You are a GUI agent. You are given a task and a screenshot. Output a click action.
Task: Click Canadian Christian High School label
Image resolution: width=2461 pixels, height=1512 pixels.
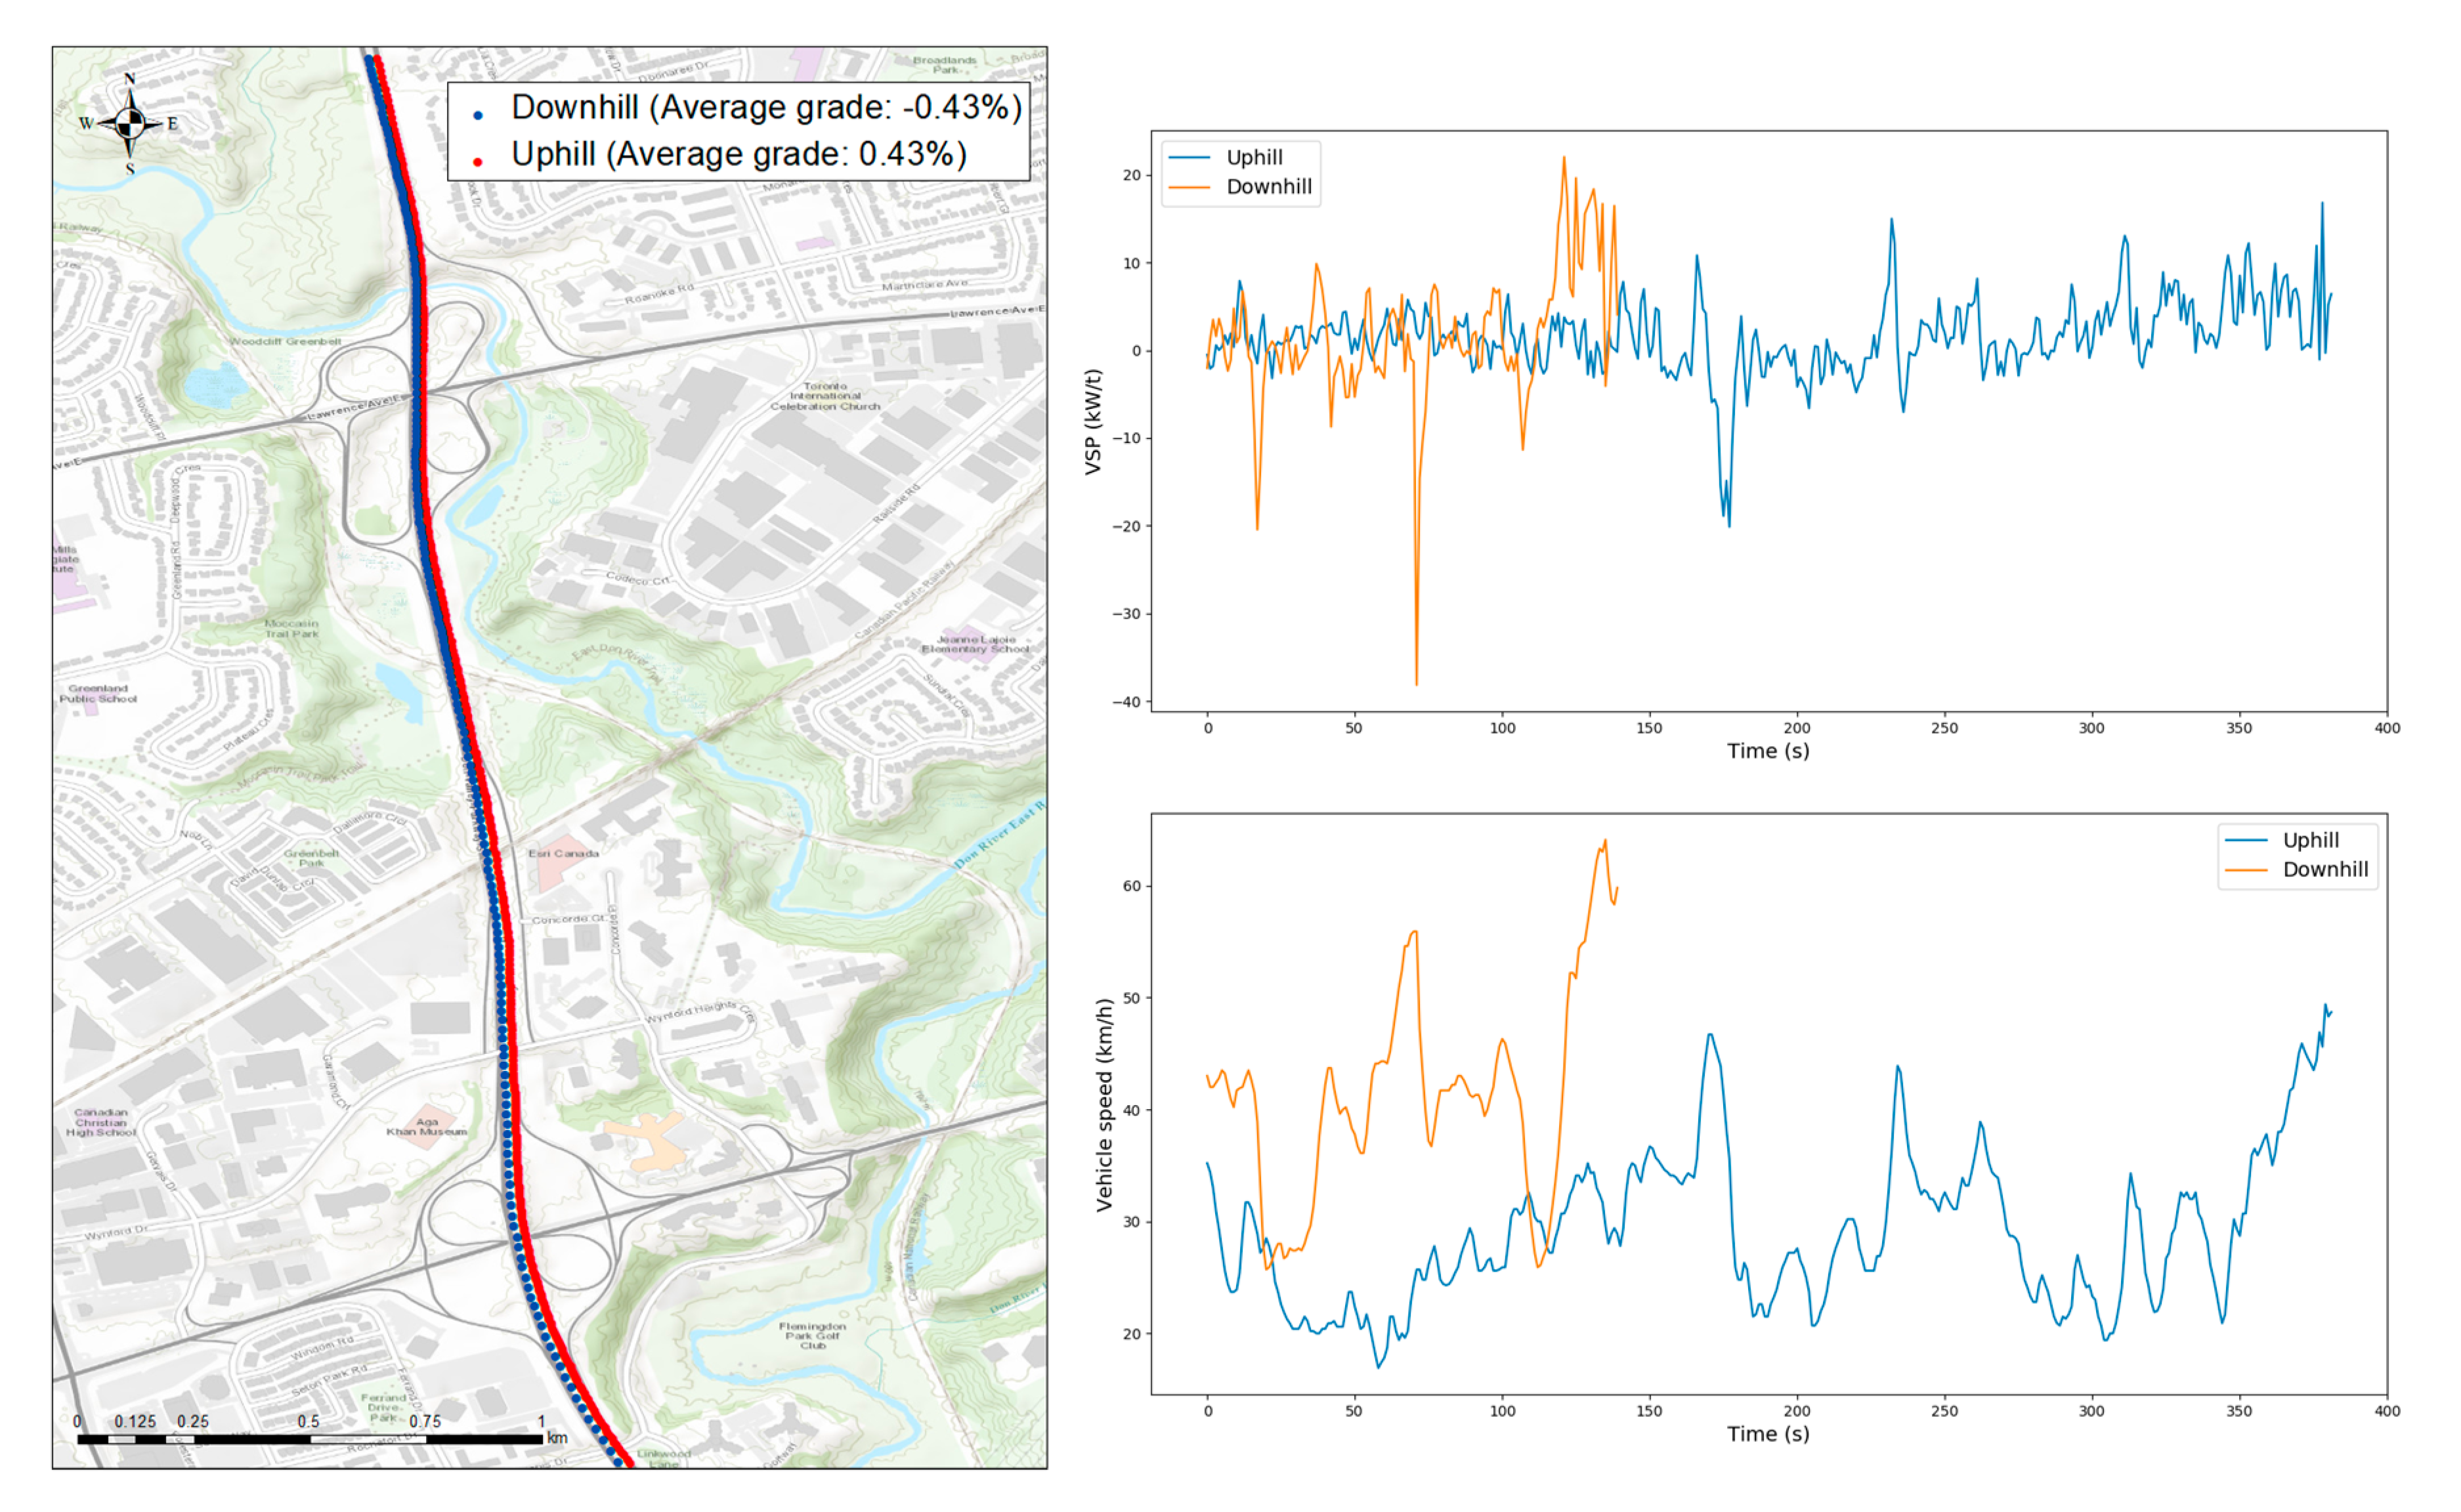(x=101, y=1122)
